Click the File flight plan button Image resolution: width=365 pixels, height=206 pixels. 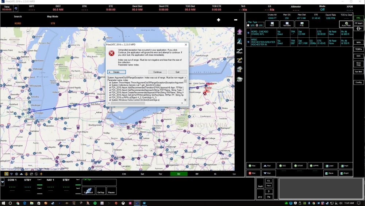point(302,24)
